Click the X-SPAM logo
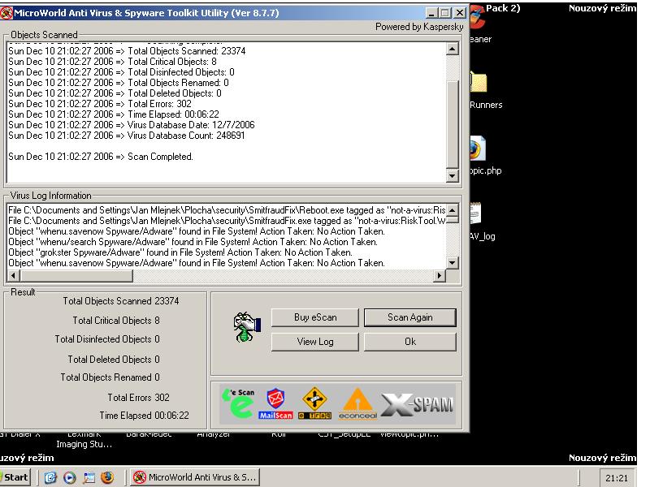The image size is (650, 487). coord(418,403)
